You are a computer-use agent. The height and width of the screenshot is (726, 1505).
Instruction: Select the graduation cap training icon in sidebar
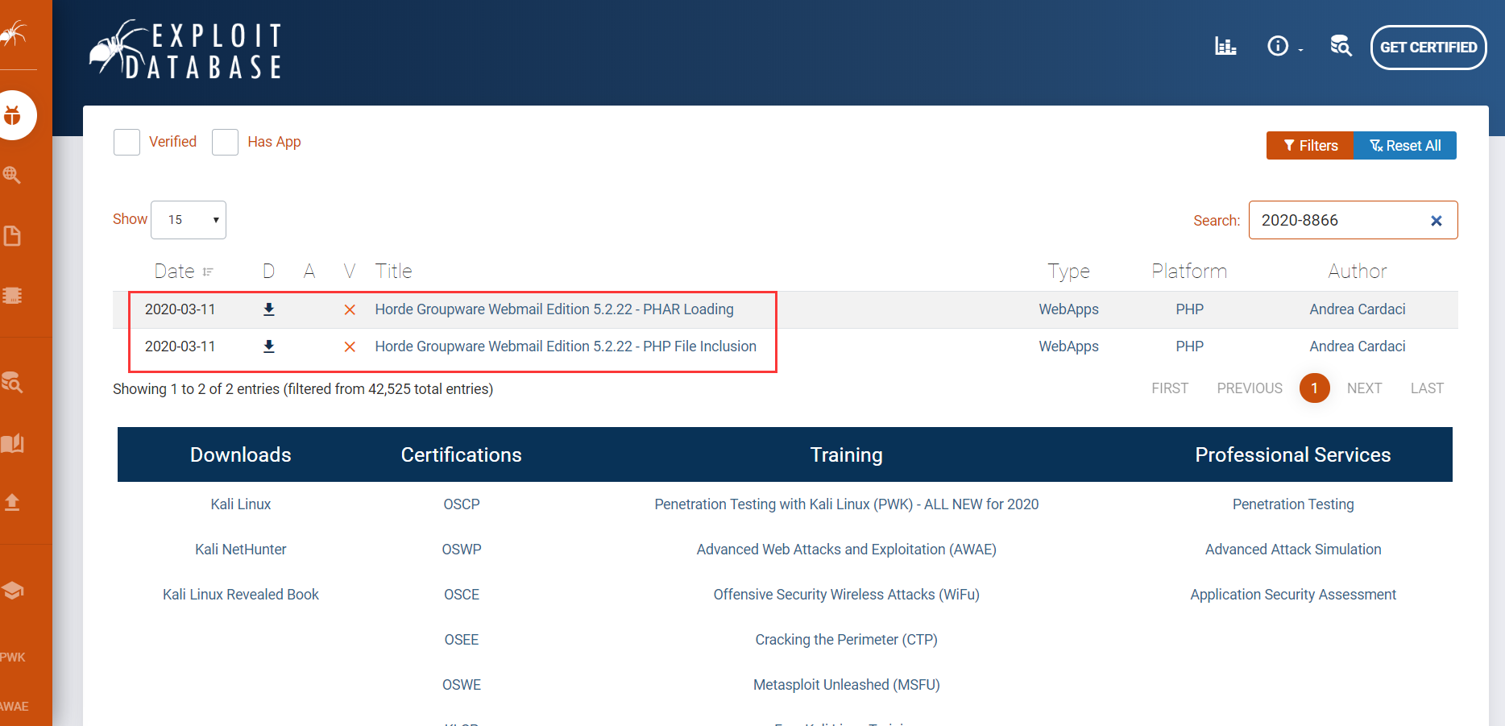pyautogui.click(x=12, y=591)
